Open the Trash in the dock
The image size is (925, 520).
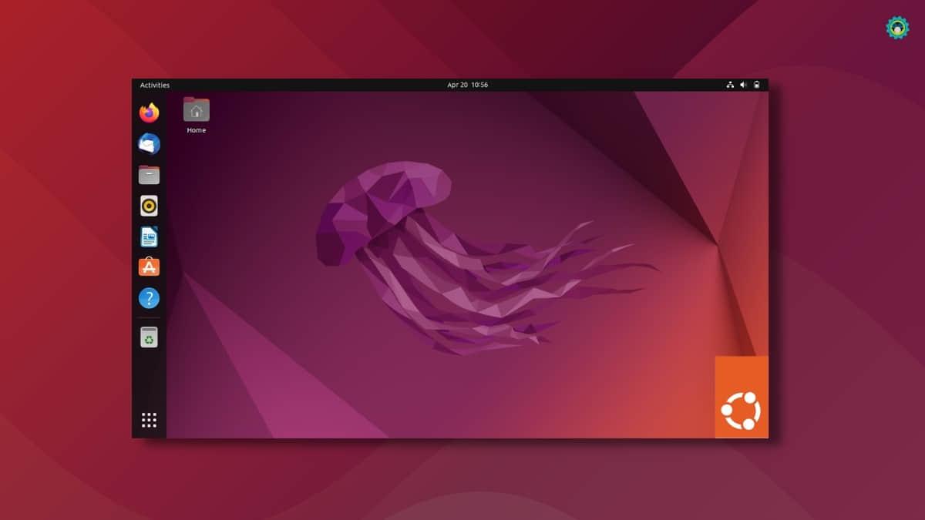point(149,337)
